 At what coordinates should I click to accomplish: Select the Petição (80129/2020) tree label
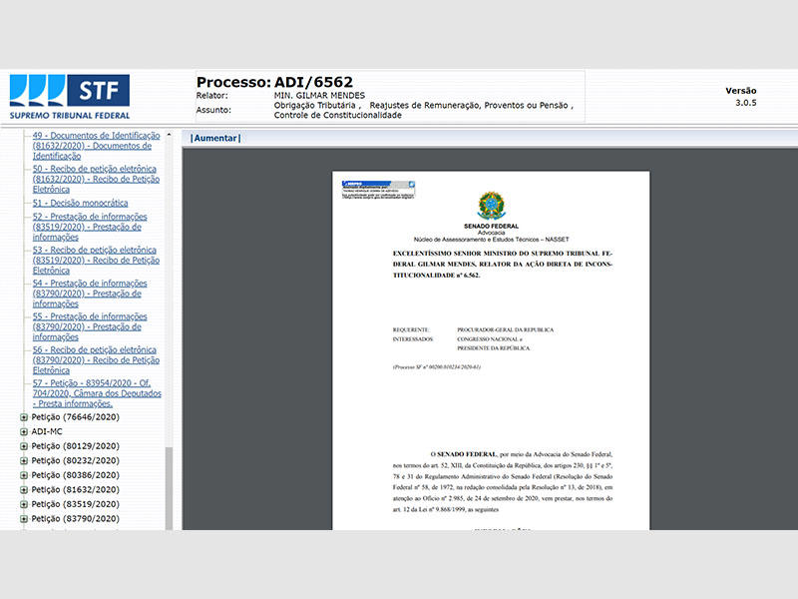tap(76, 446)
